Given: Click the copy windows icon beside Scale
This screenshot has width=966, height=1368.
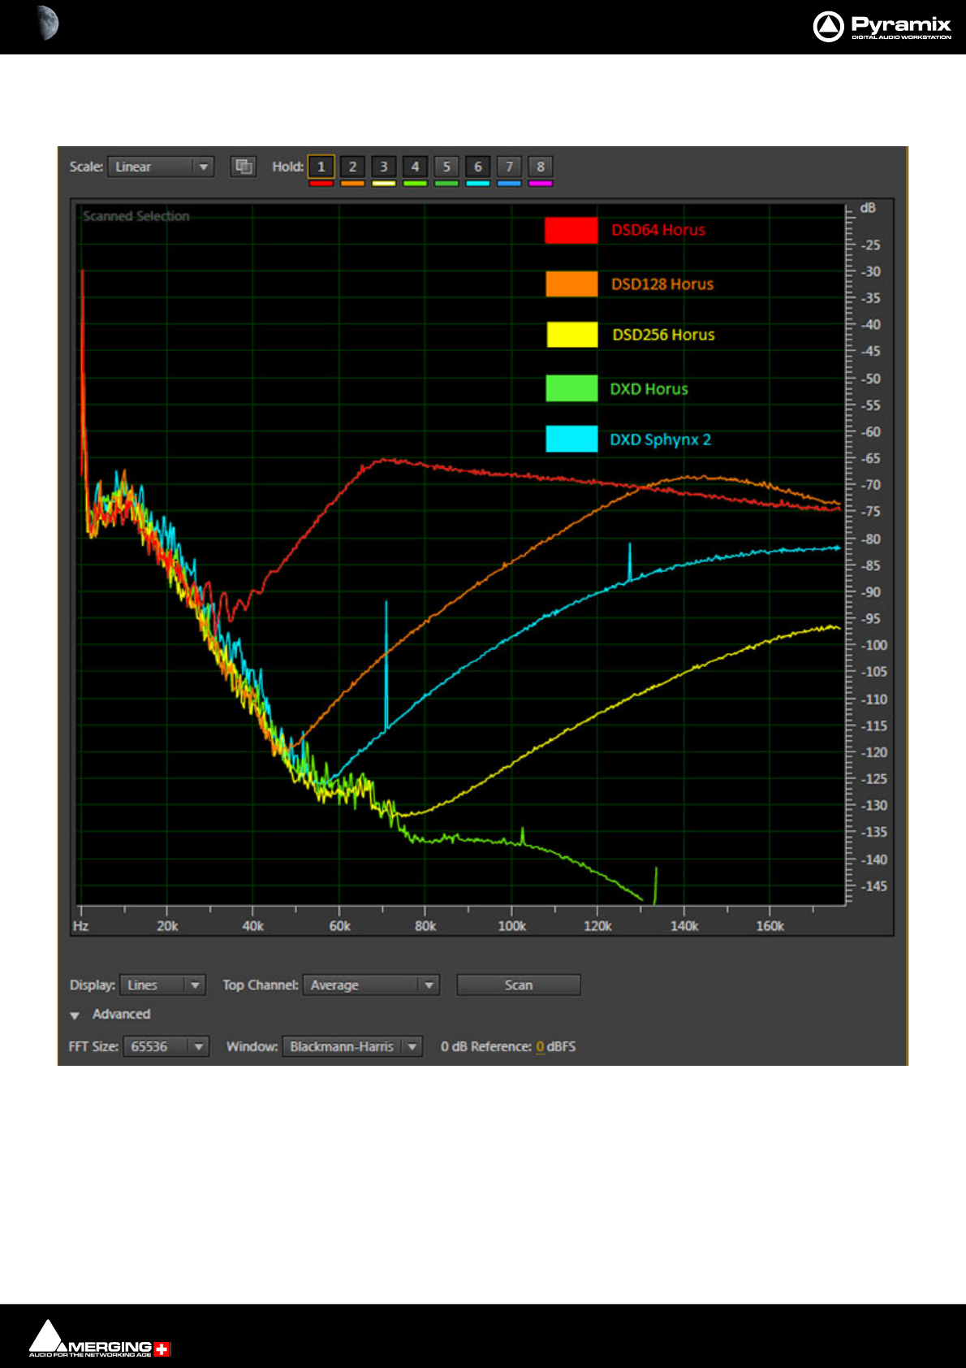Looking at the screenshot, I should [x=244, y=167].
